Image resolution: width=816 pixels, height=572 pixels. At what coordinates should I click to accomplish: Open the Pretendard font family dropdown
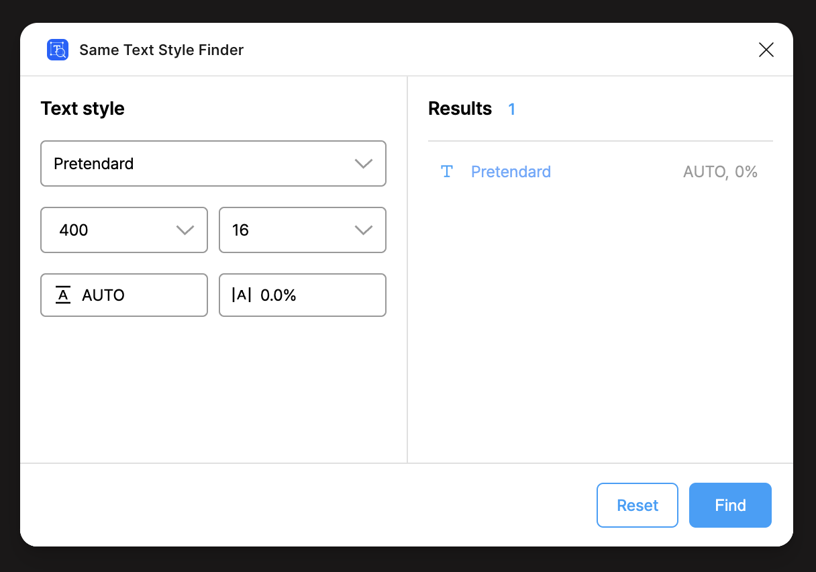(x=213, y=163)
